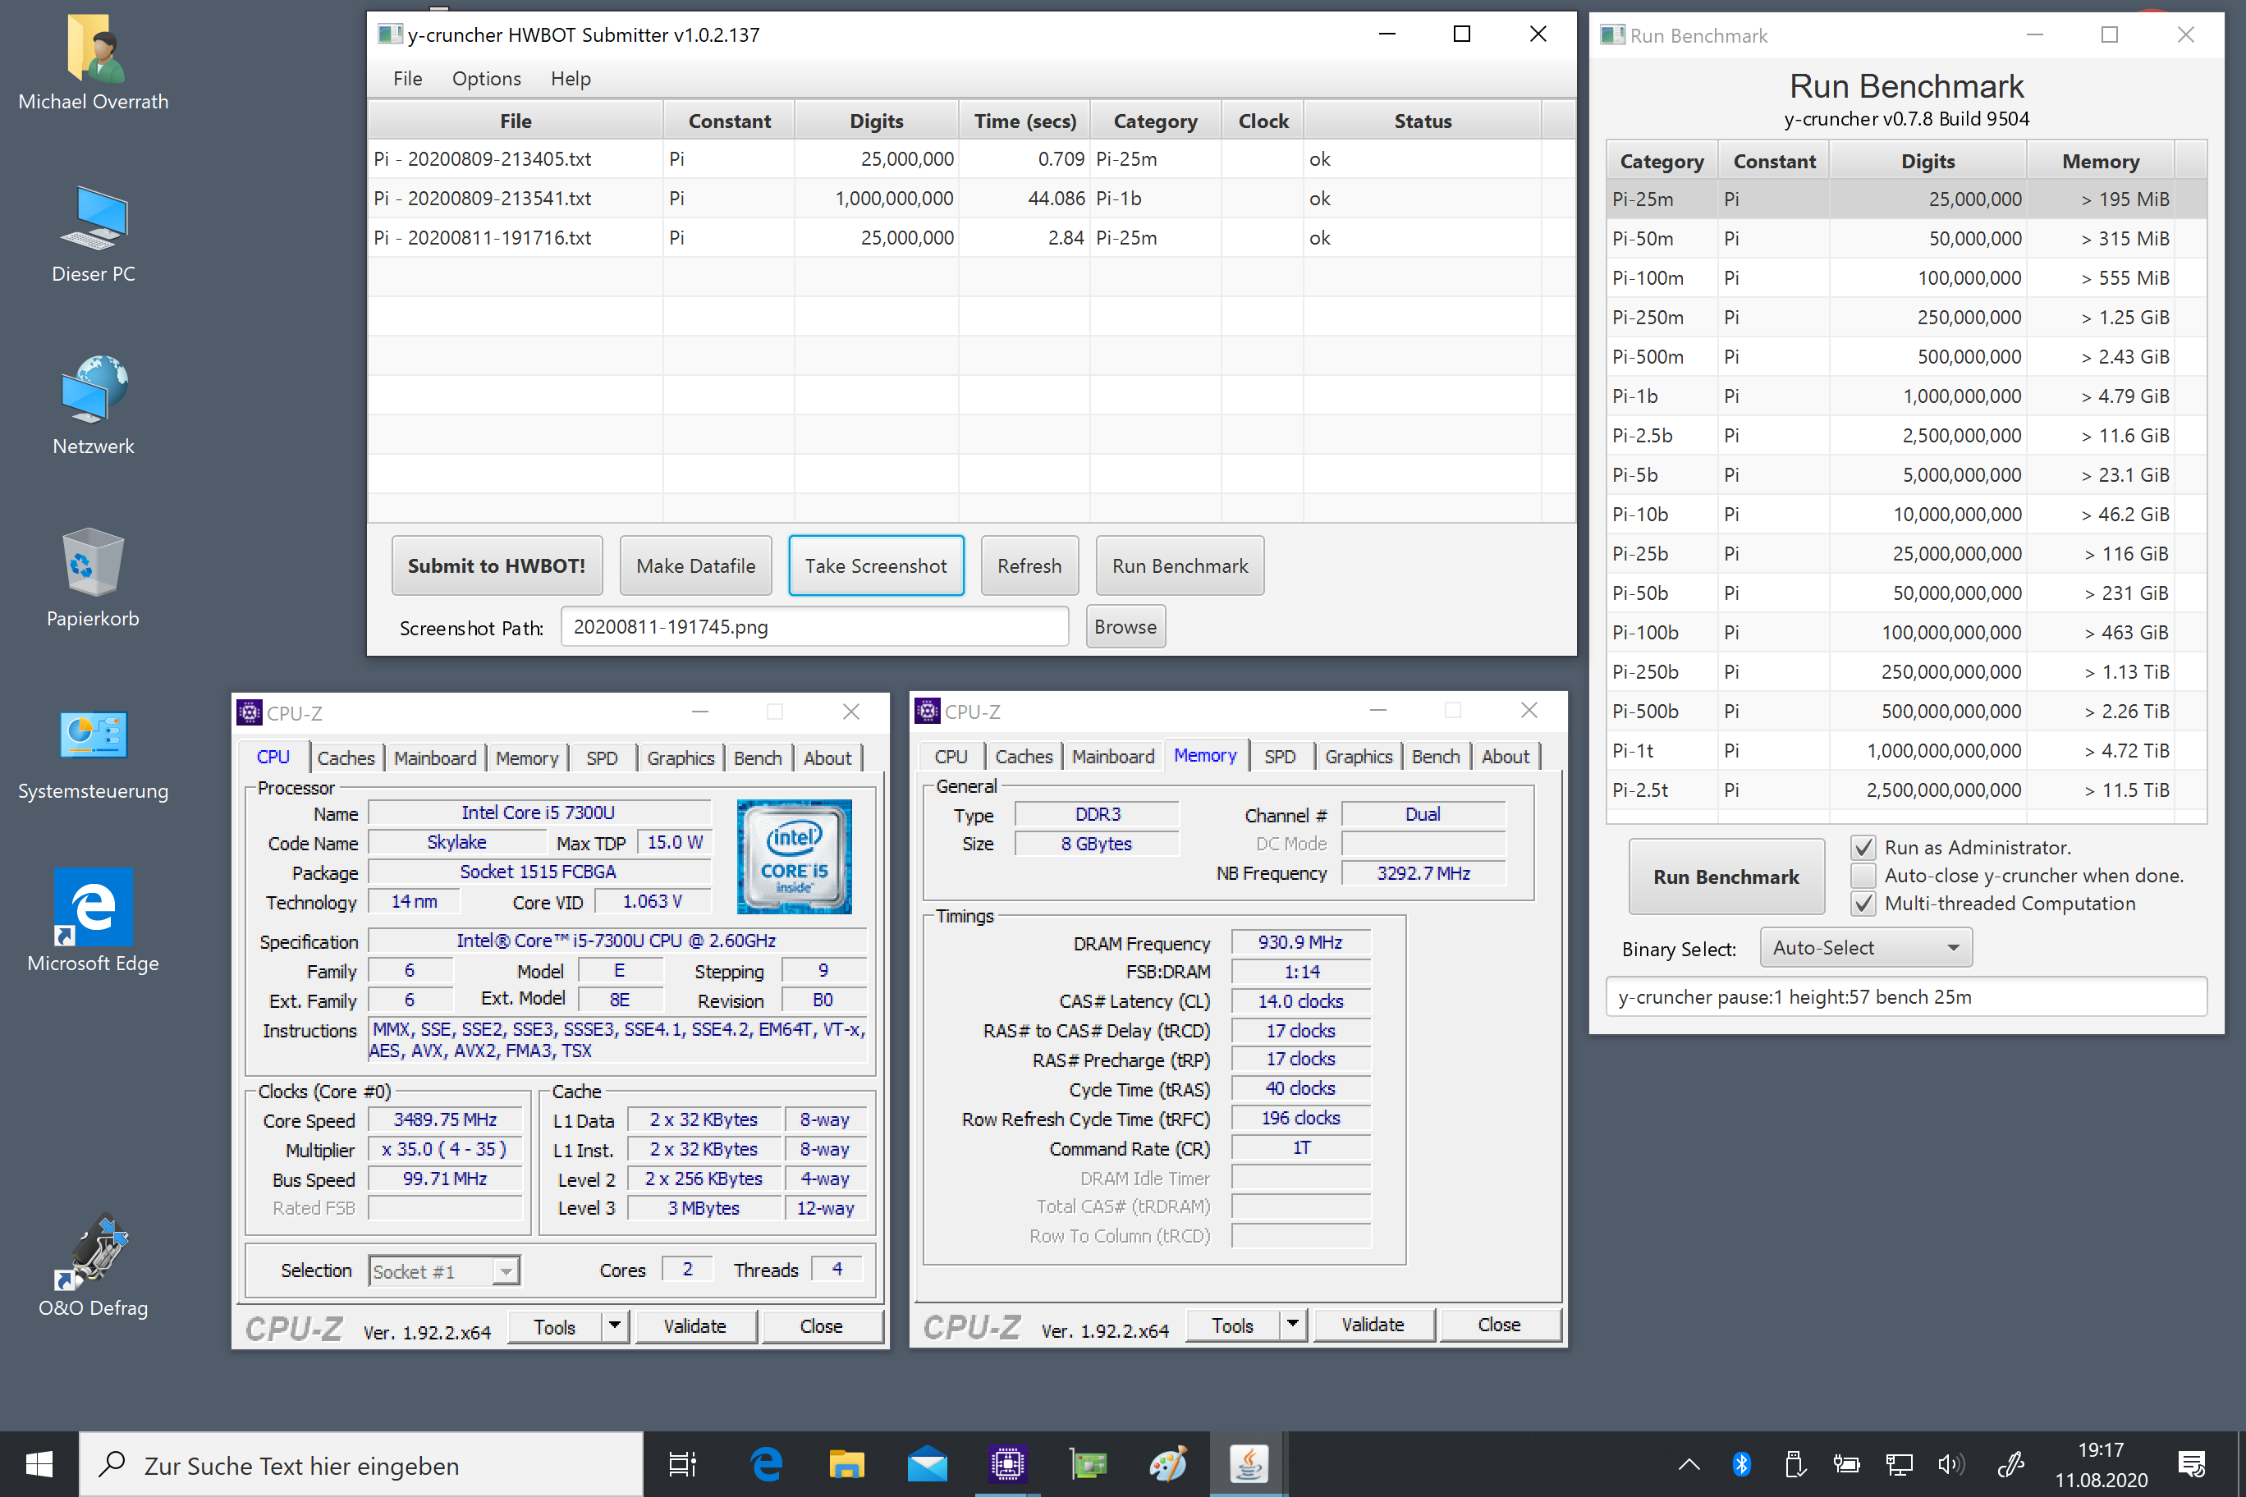The image size is (2246, 1497).
Task: Open the Binary Select Auto-Select dropdown
Action: click(1866, 948)
